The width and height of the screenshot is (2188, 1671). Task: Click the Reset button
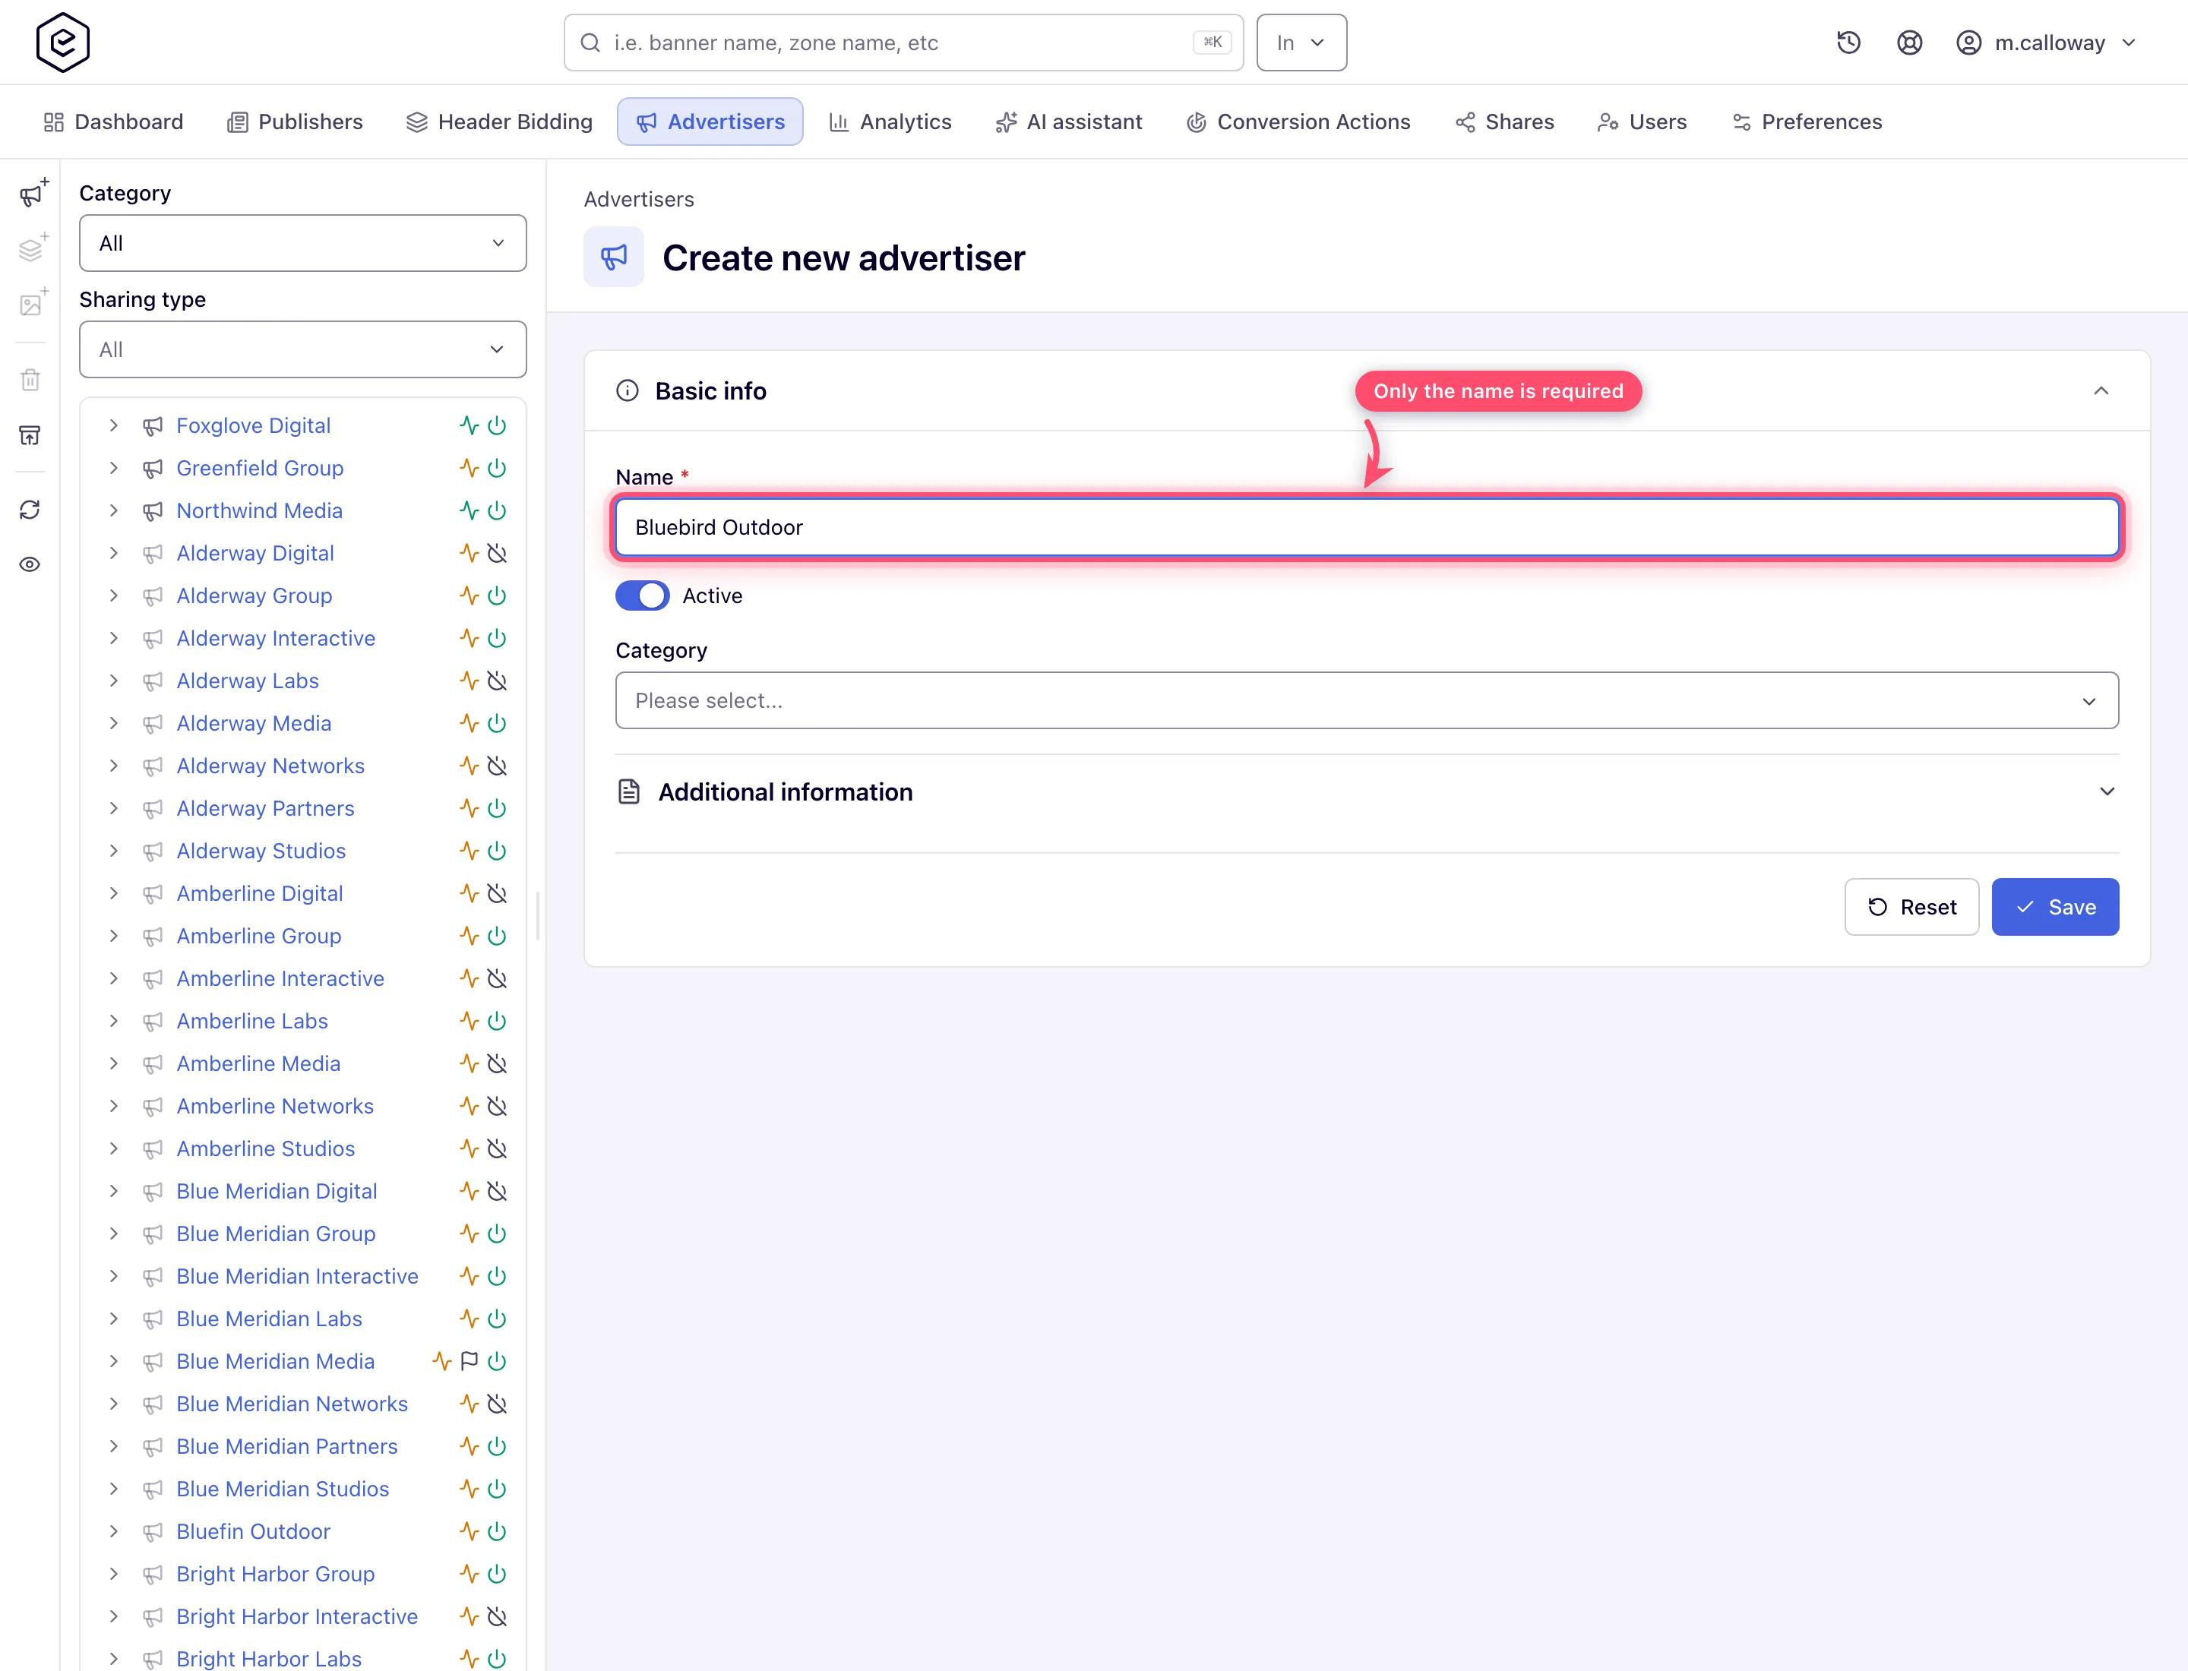click(1911, 907)
